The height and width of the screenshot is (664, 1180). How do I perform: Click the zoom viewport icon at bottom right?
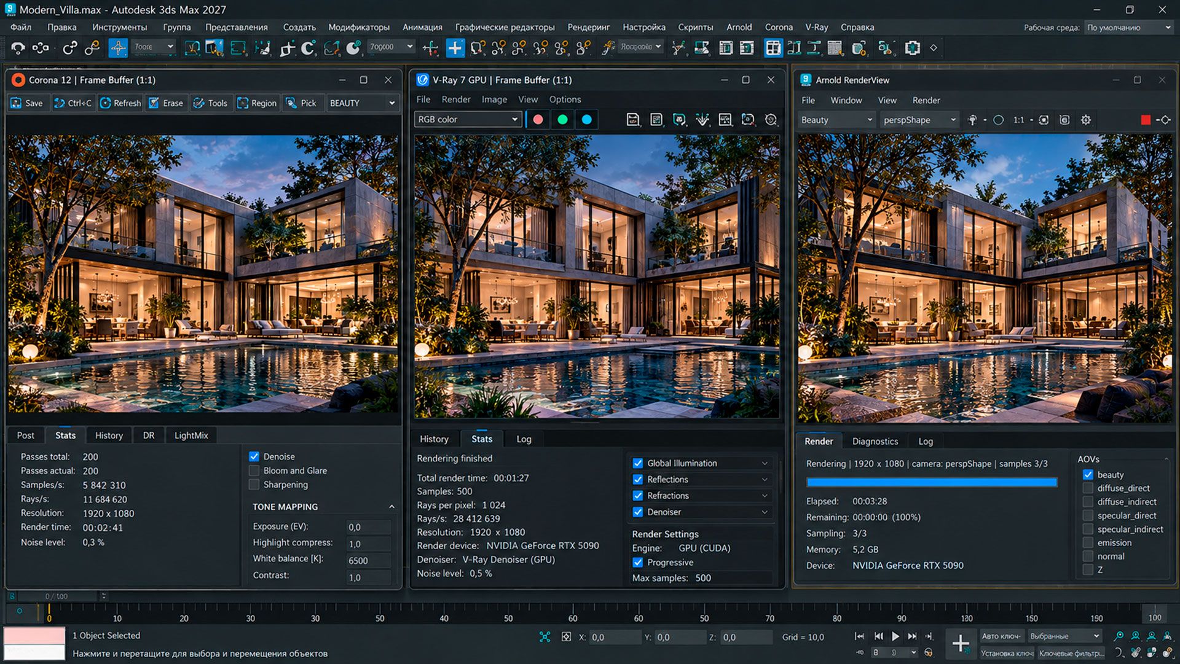coord(1119,636)
